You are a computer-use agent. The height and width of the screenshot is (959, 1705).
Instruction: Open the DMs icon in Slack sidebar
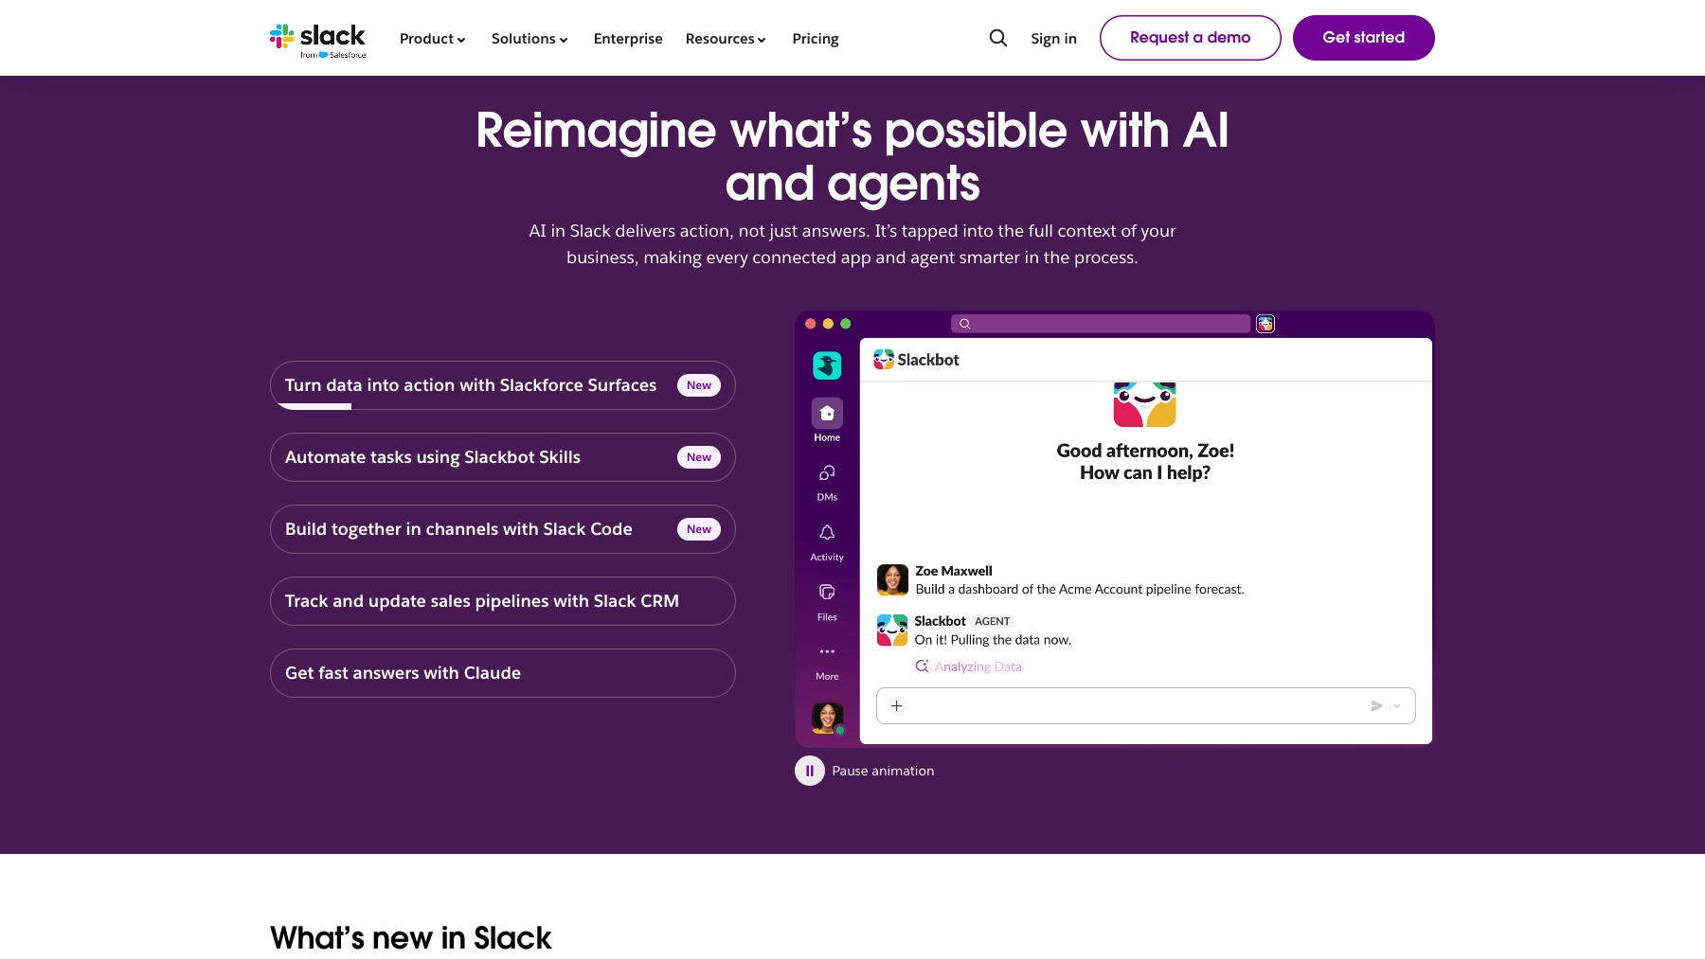pos(827,472)
